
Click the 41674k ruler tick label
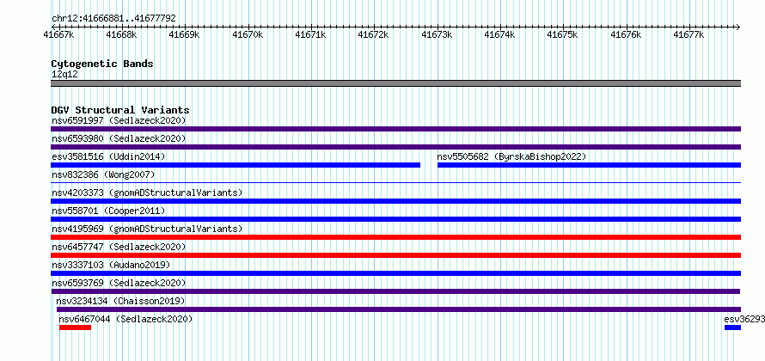499,34
